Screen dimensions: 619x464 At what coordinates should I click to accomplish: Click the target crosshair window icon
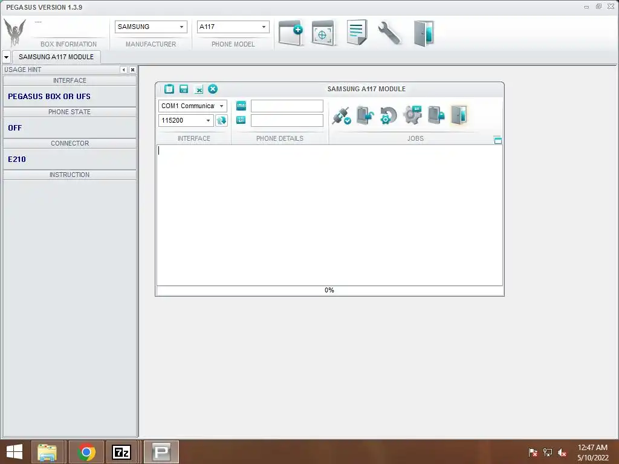pyautogui.click(x=323, y=34)
